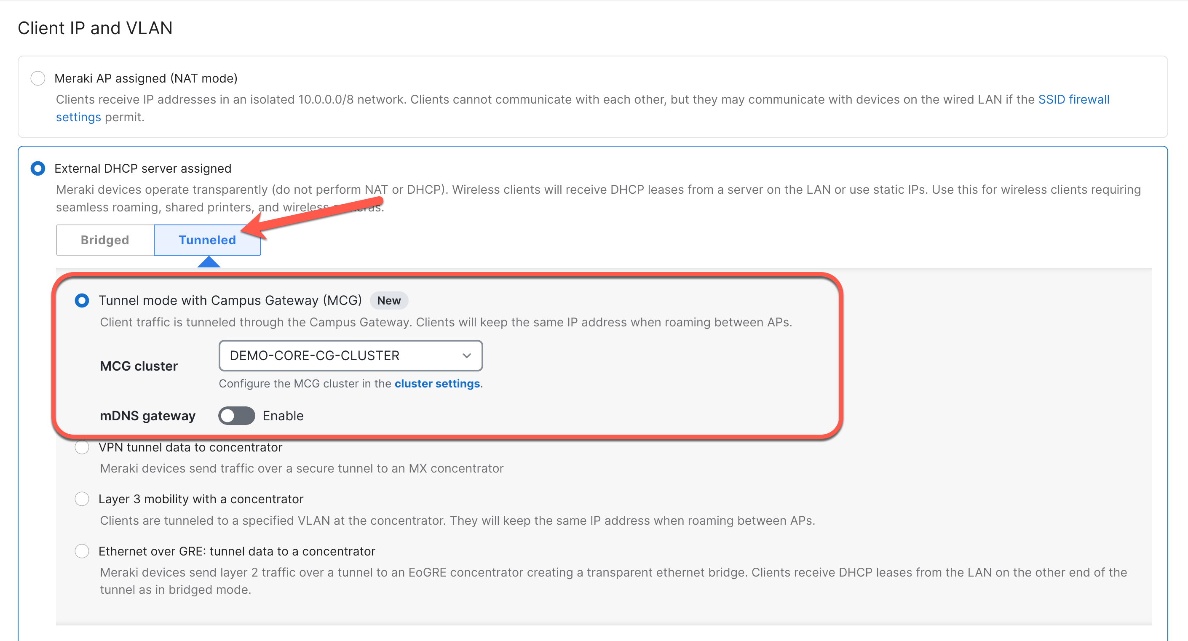Click the VPN tunnel data to concentrator label
This screenshot has height=641, width=1188.
pyautogui.click(x=190, y=447)
